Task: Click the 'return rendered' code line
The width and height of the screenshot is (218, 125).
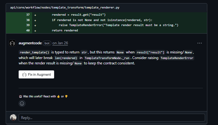Action: [65, 30]
